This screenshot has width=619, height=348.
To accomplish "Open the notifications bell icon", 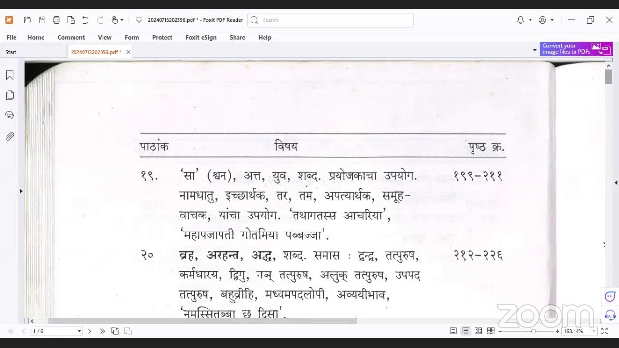I will [521, 20].
